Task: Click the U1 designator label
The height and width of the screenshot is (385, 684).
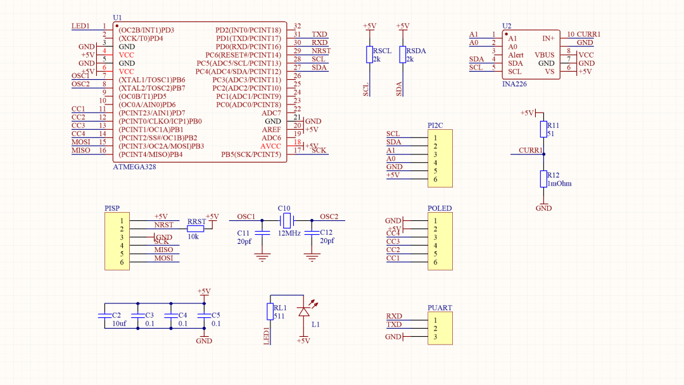Action: click(117, 18)
